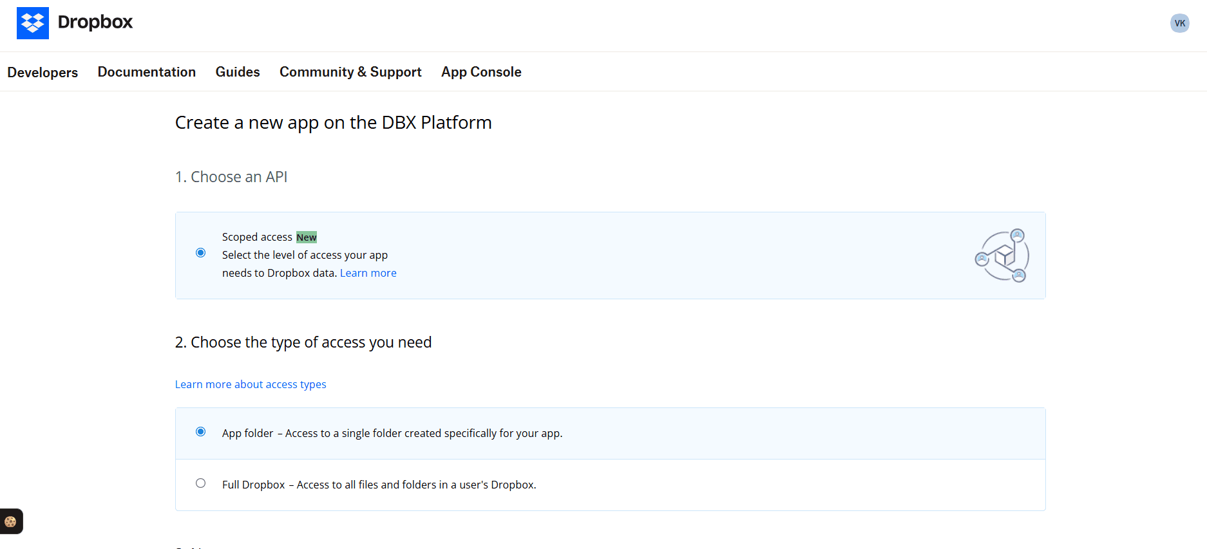Open the Developers nav item
The image size is (1207, 549).
[43, 72]
